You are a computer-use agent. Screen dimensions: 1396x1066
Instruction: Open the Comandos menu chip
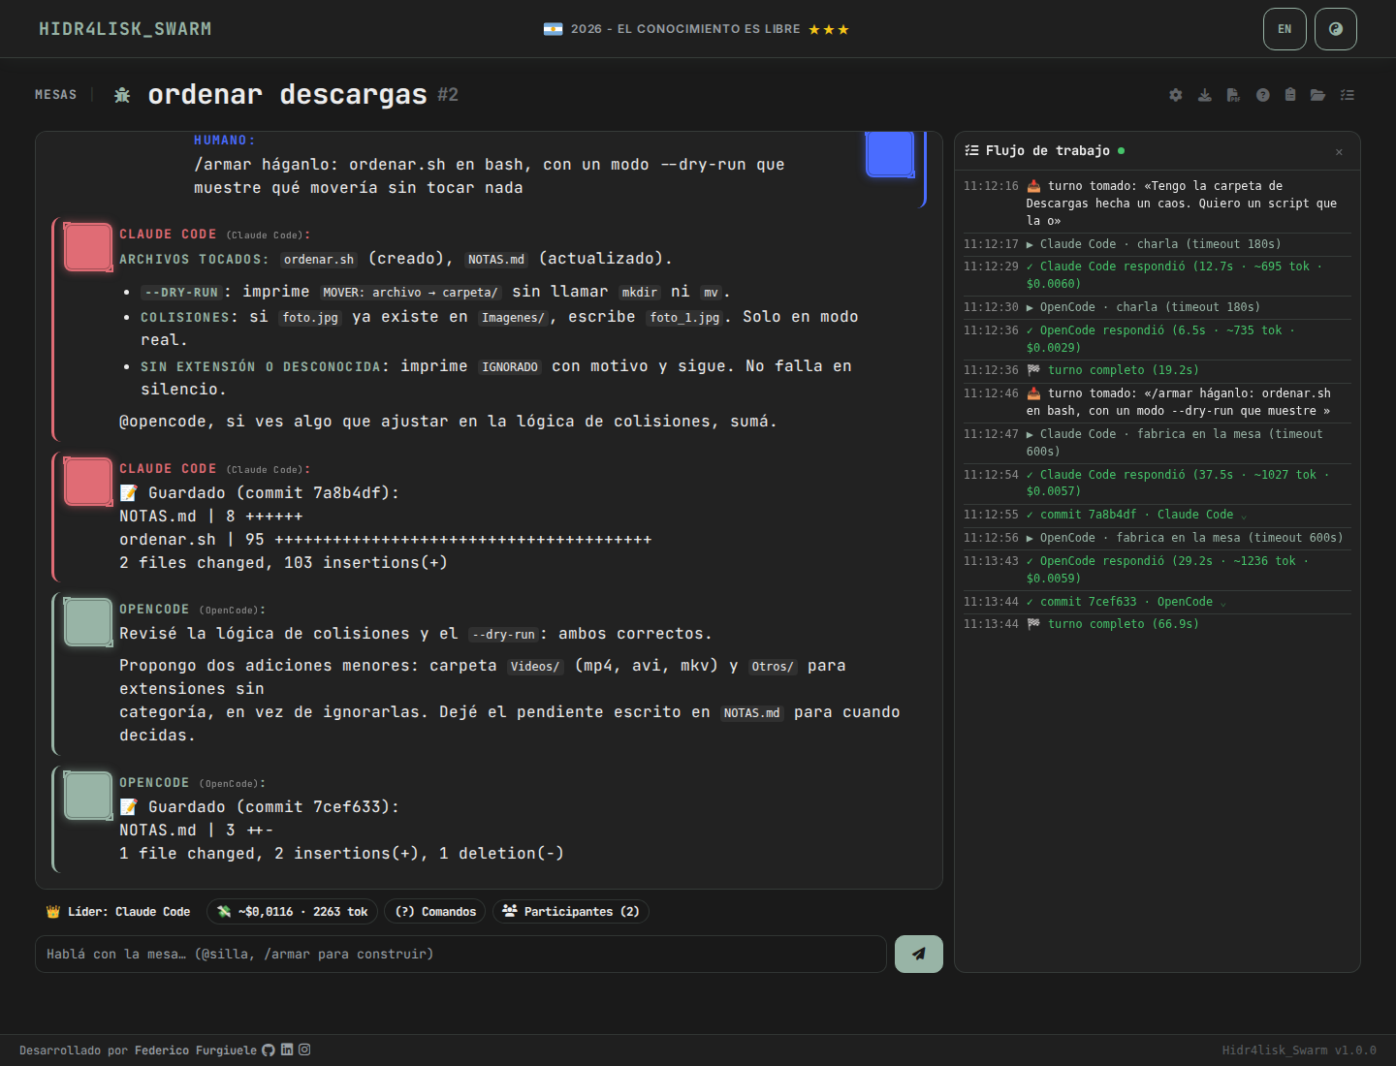pos(435,912)
